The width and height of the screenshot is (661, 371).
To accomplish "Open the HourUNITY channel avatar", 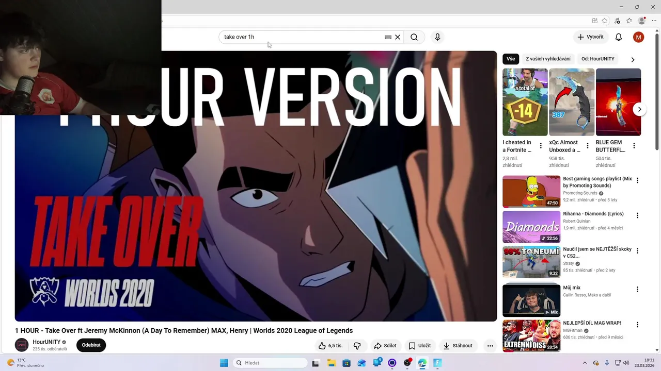I will (x=22, y=345).
